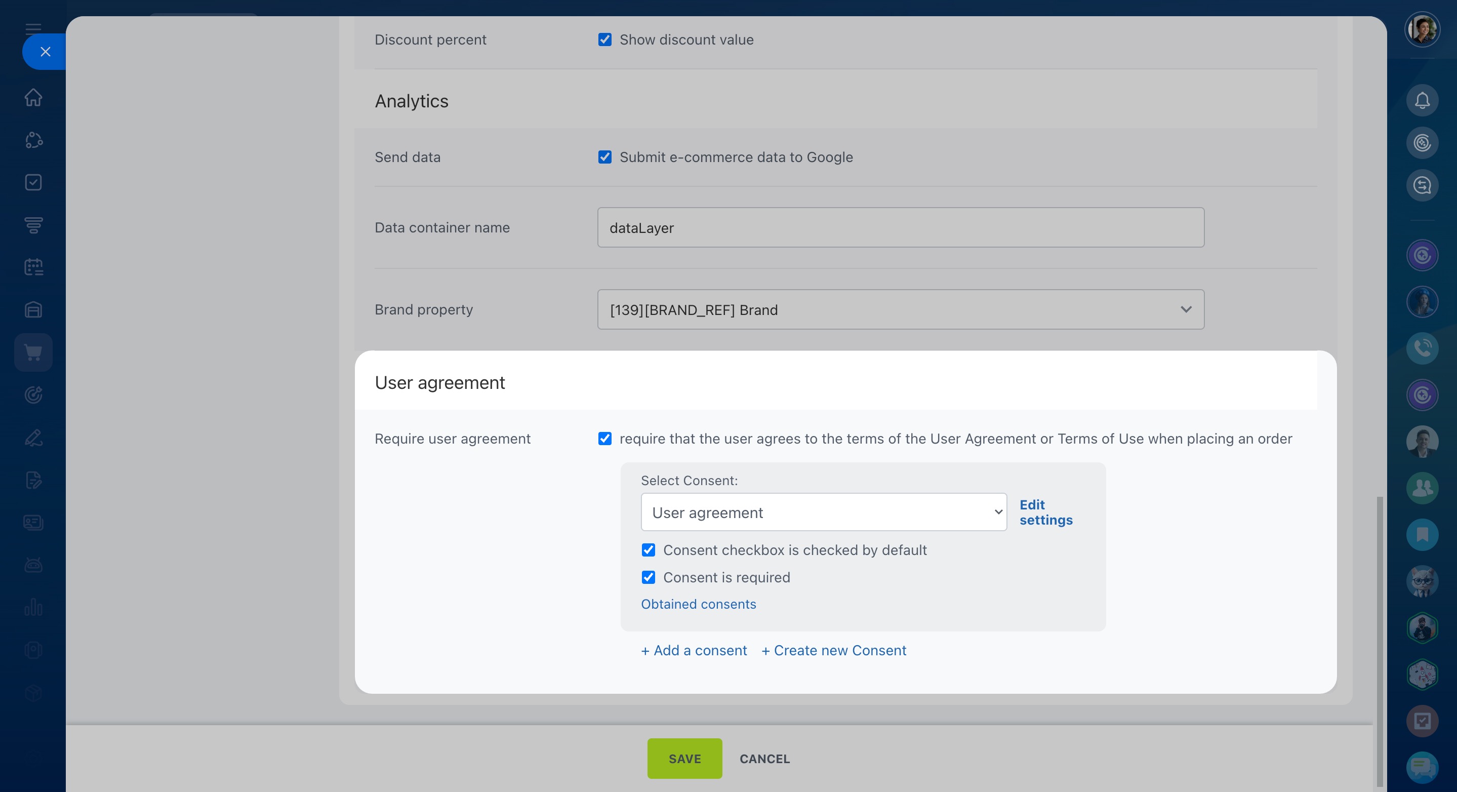Click the Obtained consents link
This screenshot has height=792, width=1457.
698,604
